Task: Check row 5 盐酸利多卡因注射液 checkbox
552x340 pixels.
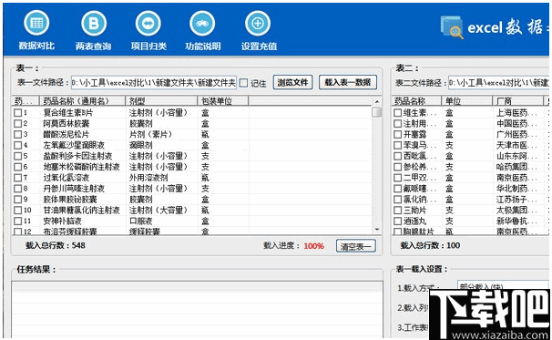Action: [x=17, y=156]
